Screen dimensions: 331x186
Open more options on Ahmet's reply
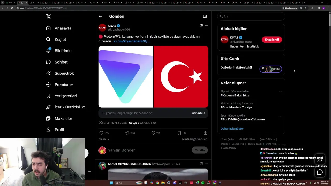click(206, 164)
